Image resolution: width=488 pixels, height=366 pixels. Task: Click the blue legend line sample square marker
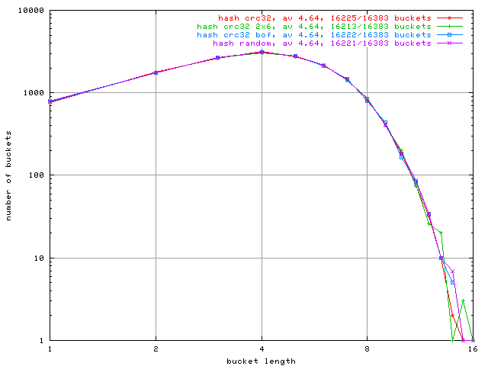(449, 35)
